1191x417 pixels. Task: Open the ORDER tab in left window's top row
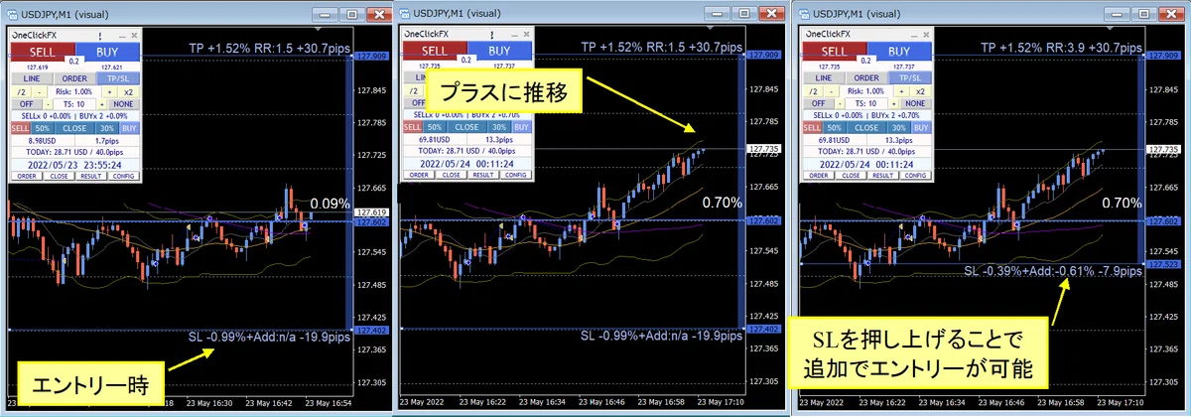point(74,78)
